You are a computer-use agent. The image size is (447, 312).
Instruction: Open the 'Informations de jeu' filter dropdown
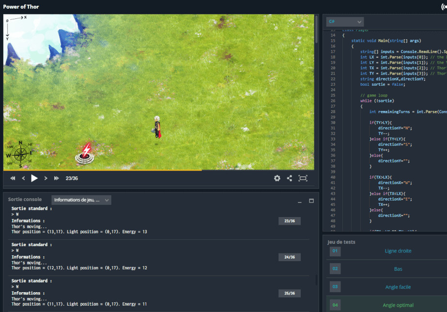81,200
